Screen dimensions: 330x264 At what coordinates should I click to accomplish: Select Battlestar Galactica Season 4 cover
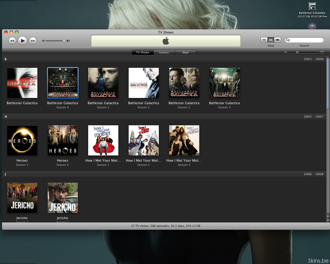pos(63,83)
